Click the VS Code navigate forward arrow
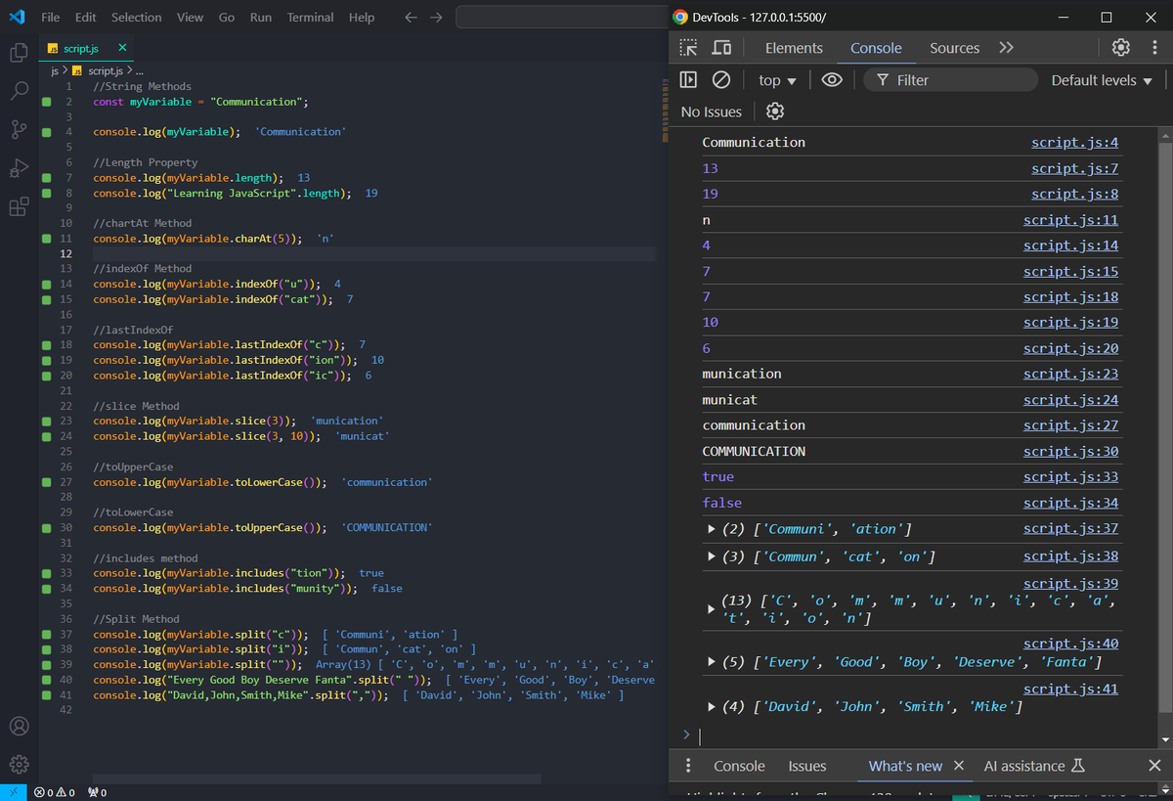This screenshot has width=1173, height=801. coord(436,18)
